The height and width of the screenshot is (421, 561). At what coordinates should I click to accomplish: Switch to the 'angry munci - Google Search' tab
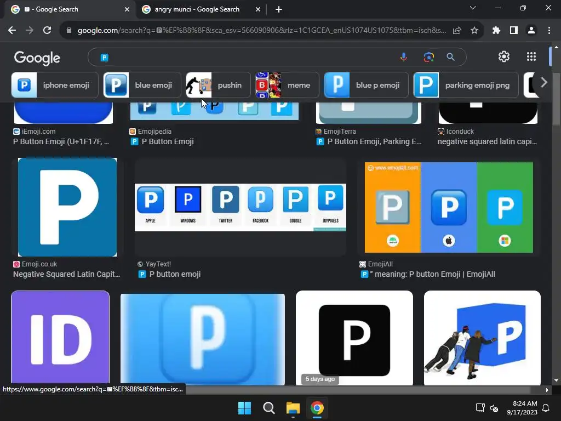(201, 9)
